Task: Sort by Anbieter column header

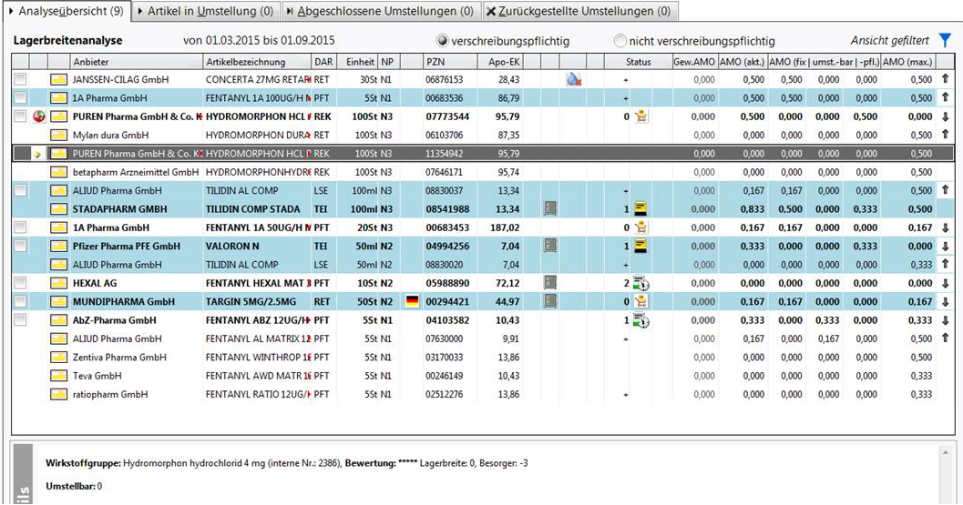Action: click(x=136, y=62)
